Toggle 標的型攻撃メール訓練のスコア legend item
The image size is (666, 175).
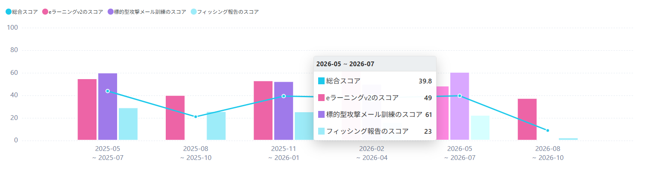[147, 12]
